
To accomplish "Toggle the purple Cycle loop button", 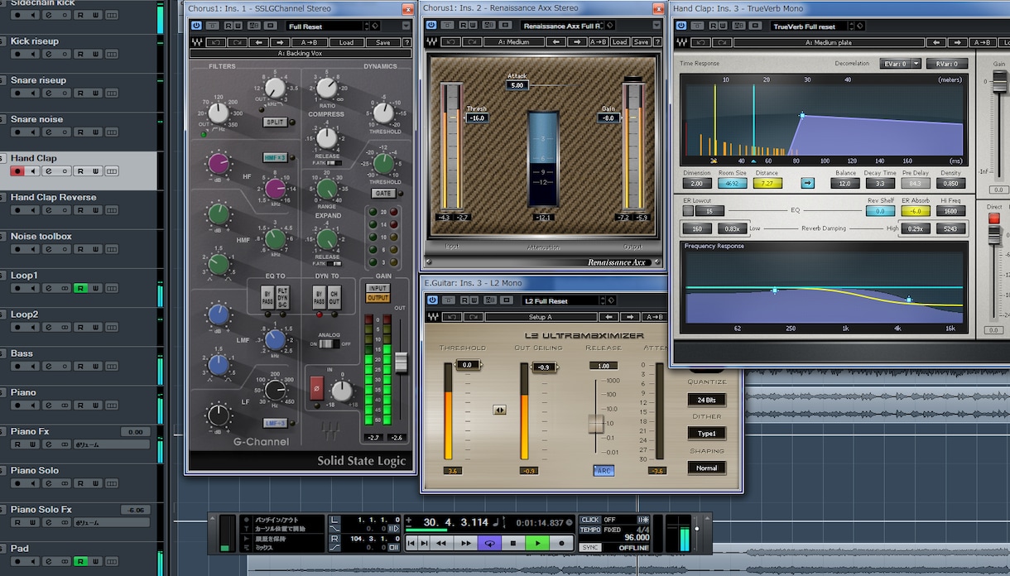I will coord(490,543).
